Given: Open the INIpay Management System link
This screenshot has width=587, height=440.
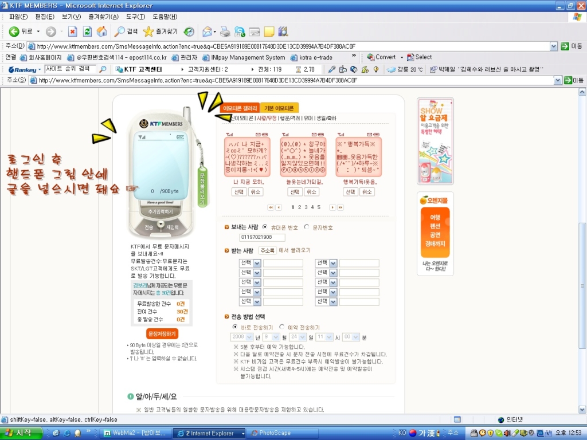Looking at the screenshot, I should click(244, 58).
